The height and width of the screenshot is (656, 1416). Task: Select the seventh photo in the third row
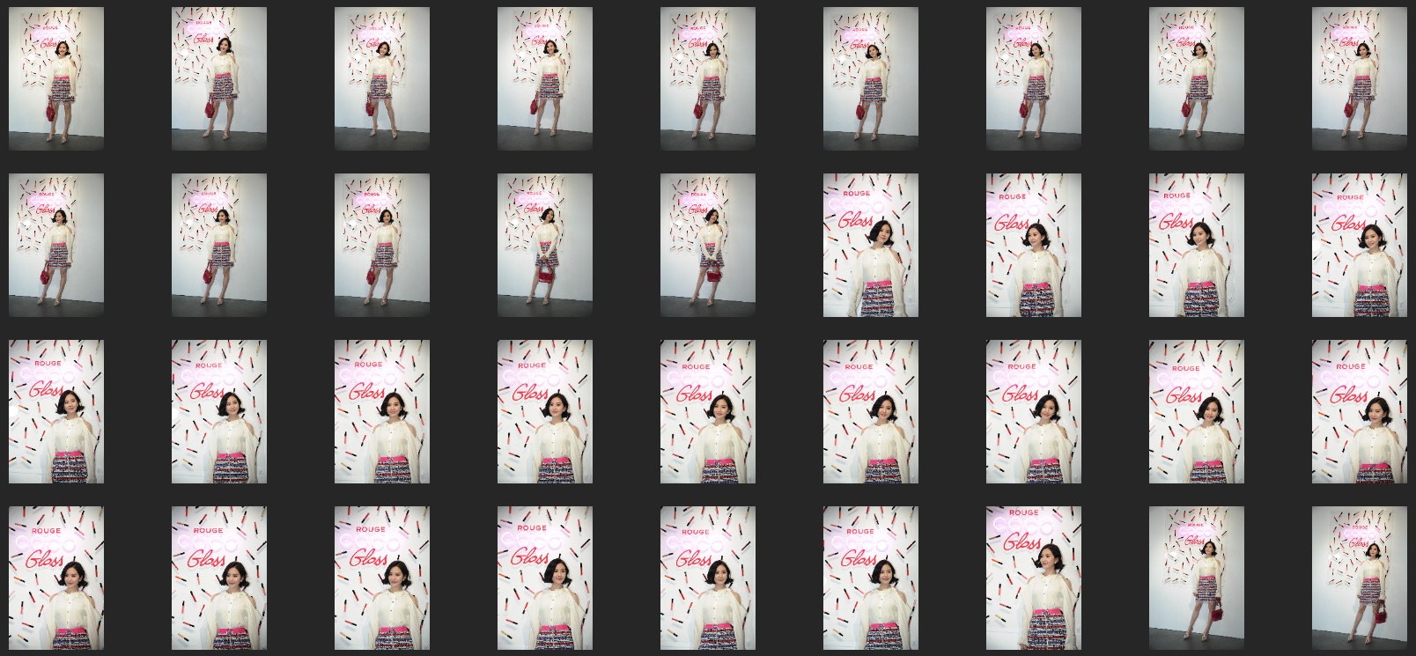pyautogui.click(x=1034, y=411)
